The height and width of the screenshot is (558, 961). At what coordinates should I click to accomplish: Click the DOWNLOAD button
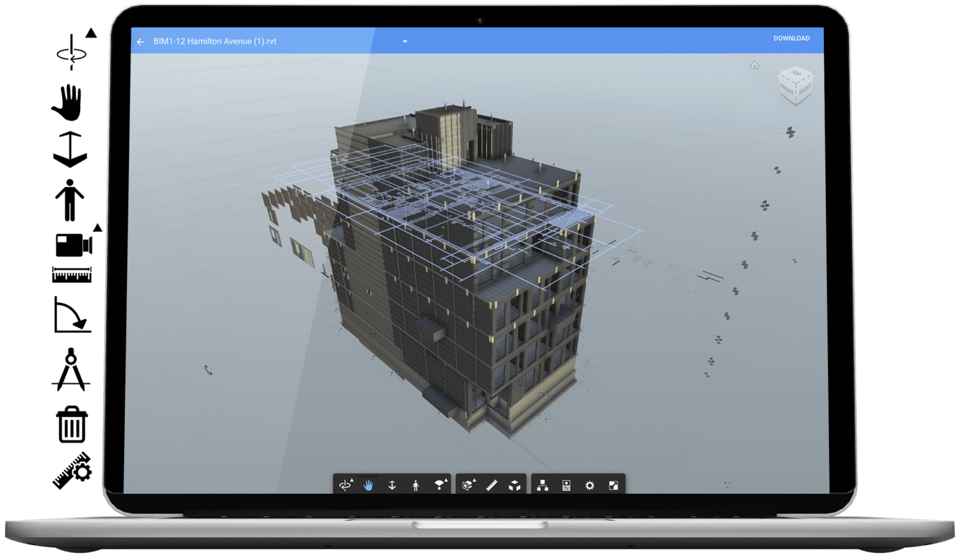tap(791, 38)
